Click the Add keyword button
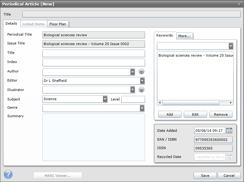Screen dimensions: 244x182 [x=169, y=114]
